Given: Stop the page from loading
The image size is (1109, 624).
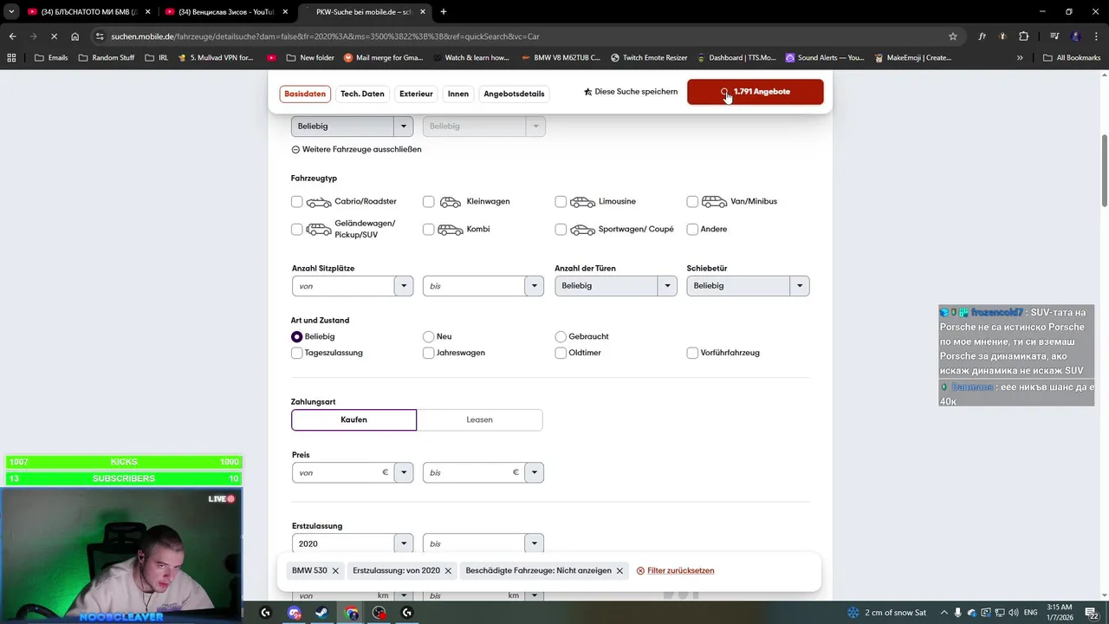Looking at the screenshot, I should tap(54, 36).
